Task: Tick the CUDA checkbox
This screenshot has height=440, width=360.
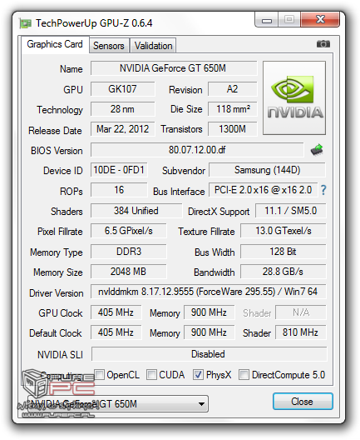Action: (151, 375)
